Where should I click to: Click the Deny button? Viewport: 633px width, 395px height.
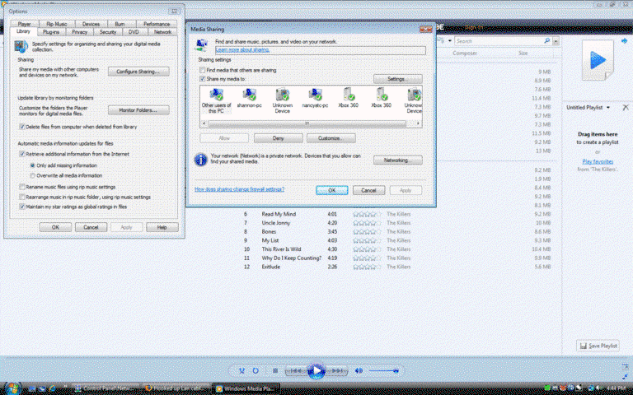click(x=278, y=138)
